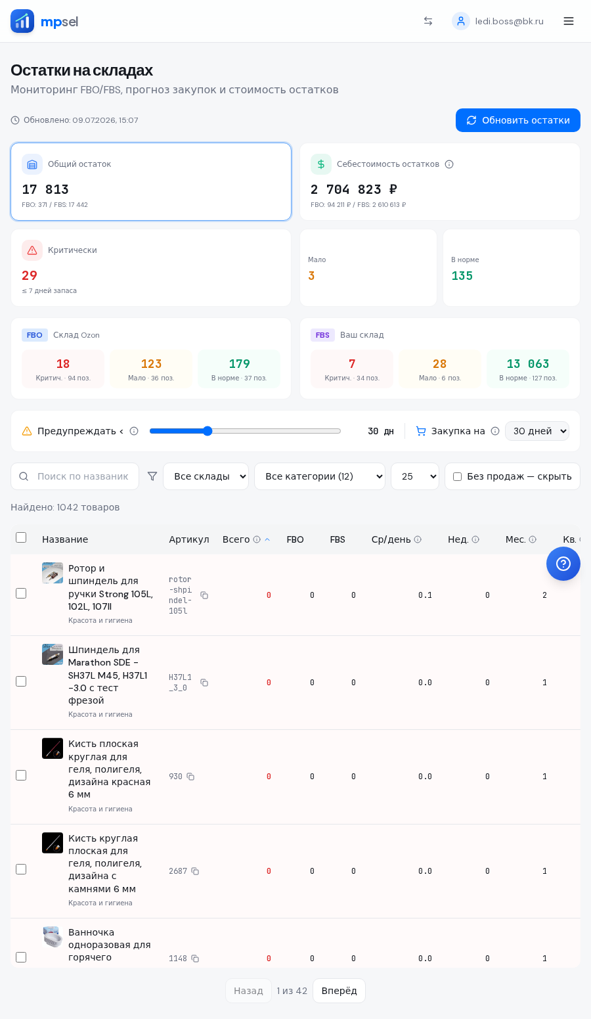Image resolution: width=591 pixels, height=1019 pixels.
Task: Click the sort arrow beside Всего
Action: pos(267,539)
